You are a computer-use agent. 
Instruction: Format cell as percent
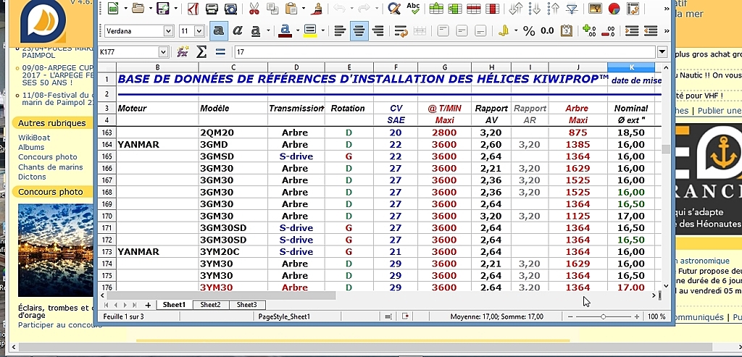(529, 31)
